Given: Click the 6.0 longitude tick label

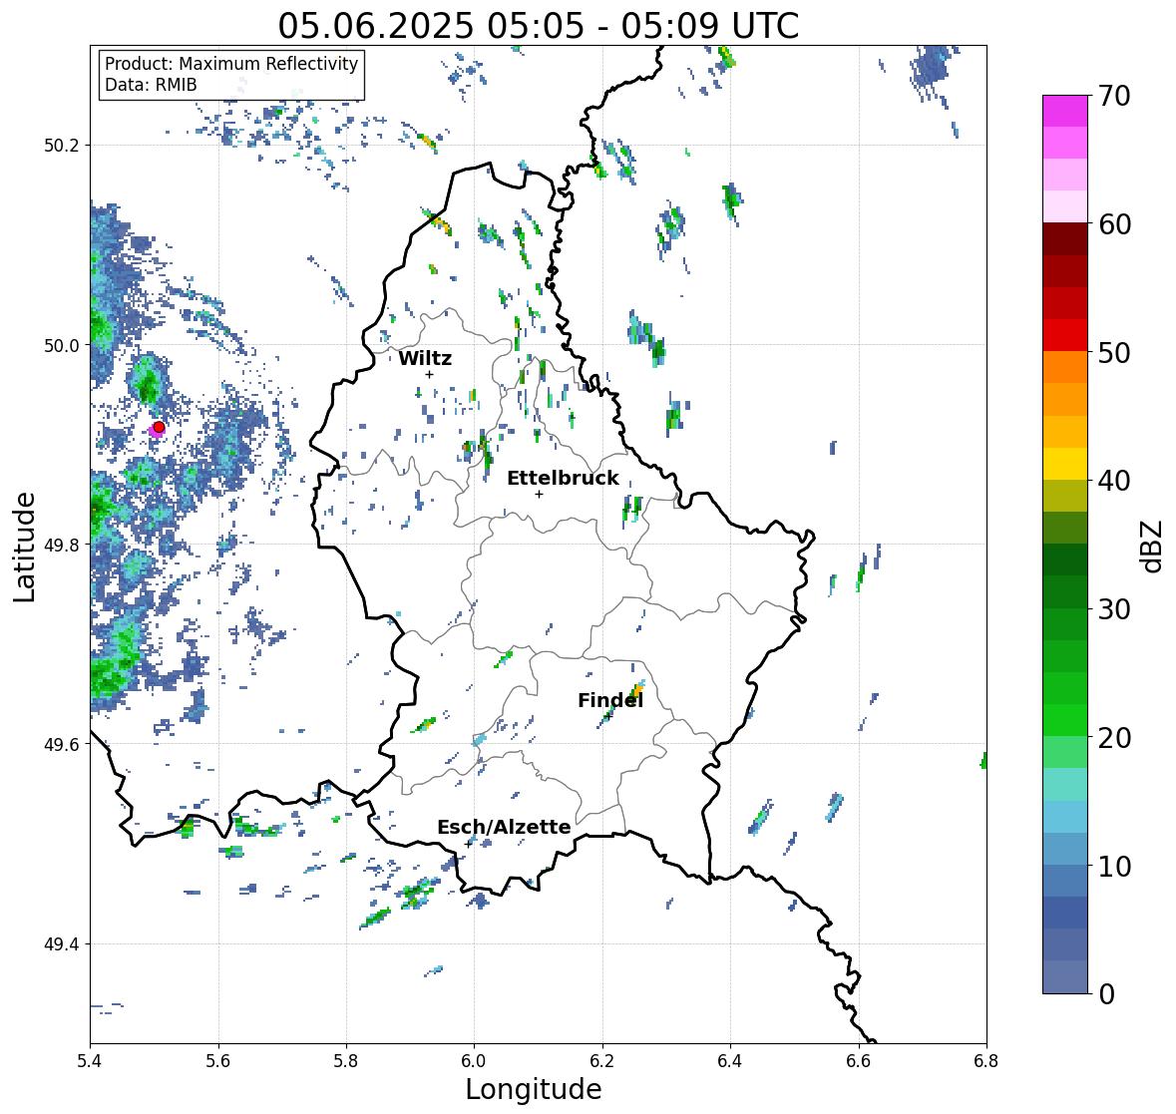Looking at the screenshot, I should click(x=474, y=1061).
